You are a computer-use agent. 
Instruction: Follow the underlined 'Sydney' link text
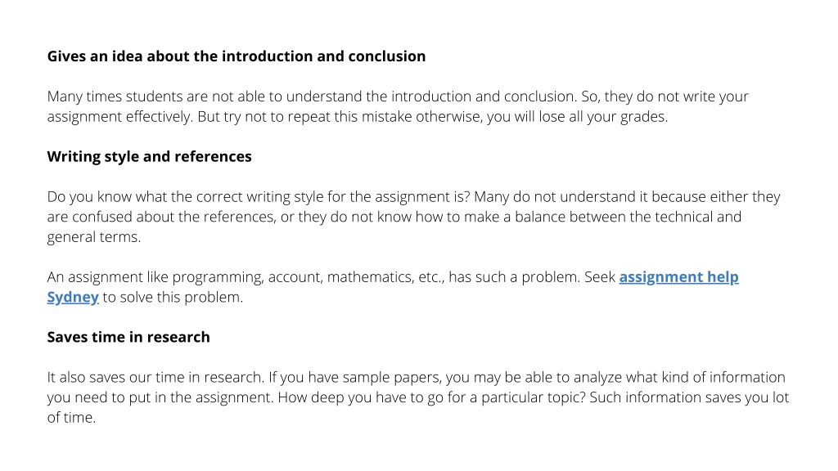[73, 298]
